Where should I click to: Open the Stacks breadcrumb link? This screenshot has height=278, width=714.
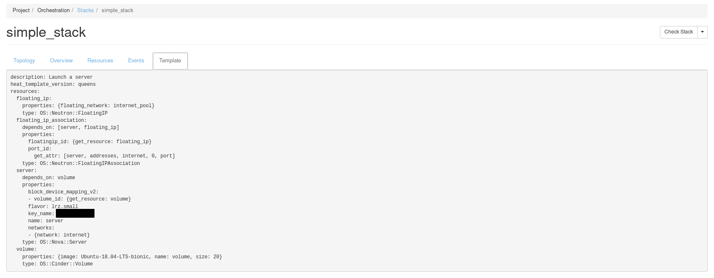pos(85,10)
